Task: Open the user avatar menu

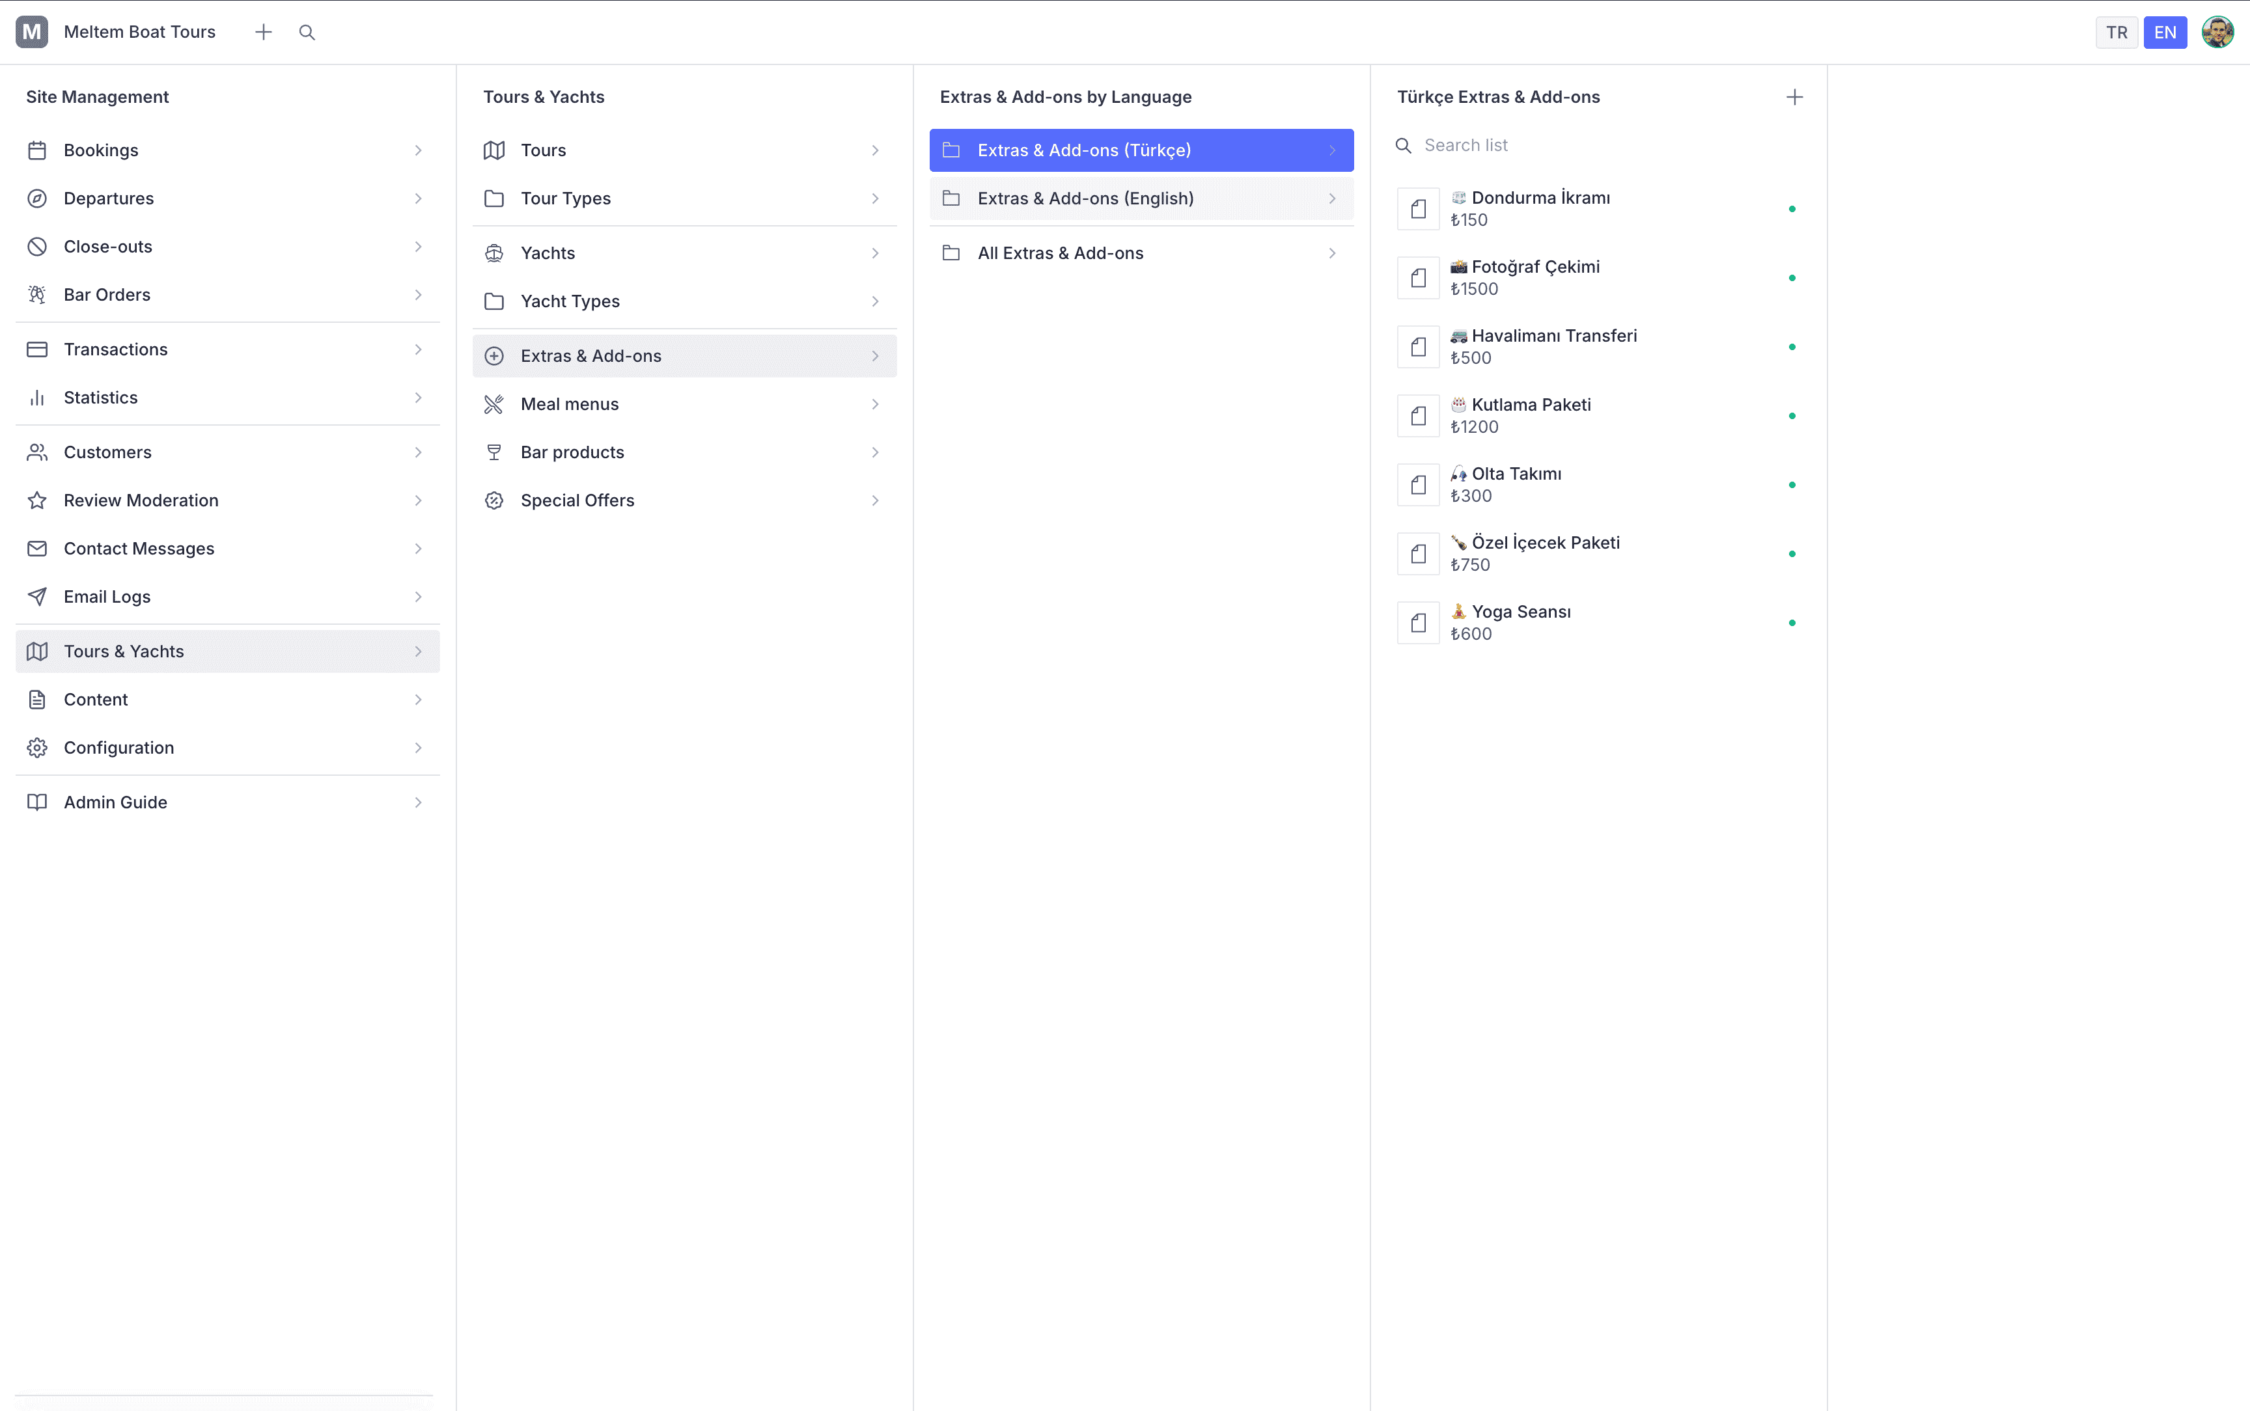Action: tap(2217, 32)
